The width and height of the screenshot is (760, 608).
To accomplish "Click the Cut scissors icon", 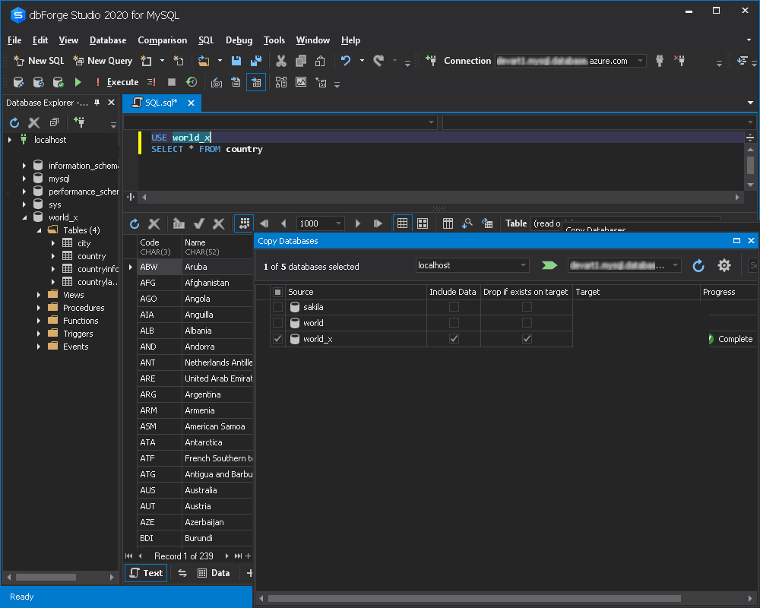I will [280, 61].
